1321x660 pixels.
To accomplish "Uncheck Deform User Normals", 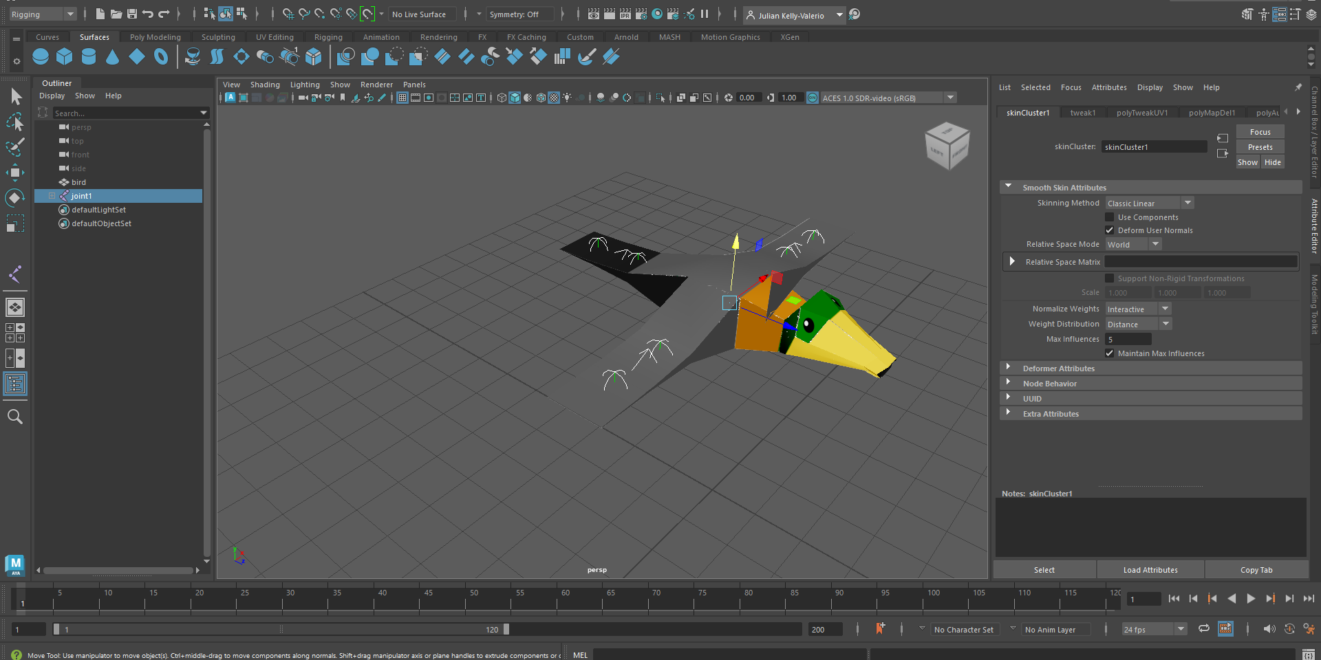I will 1109,230.
